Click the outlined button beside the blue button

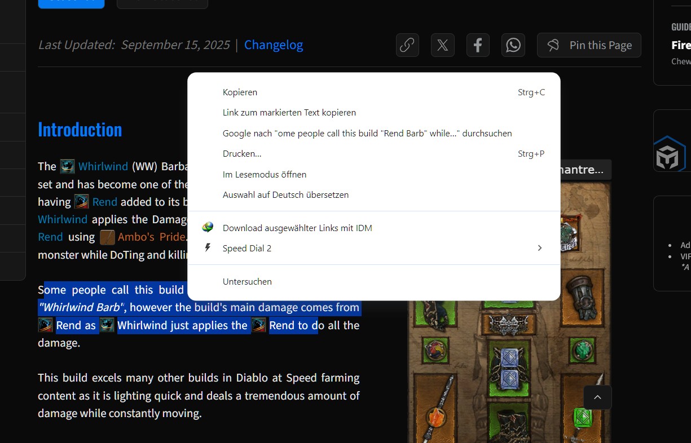tap(162, 3)
